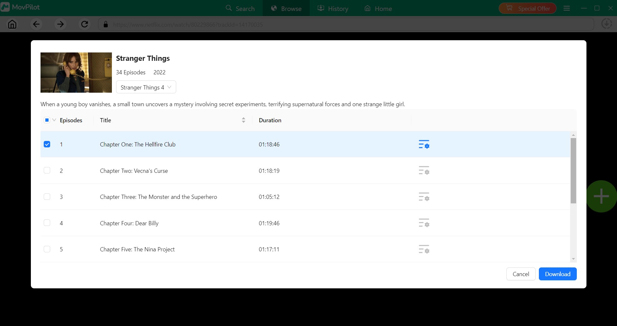
Task: Open the Stranger Things 4 season dropdown
Action: [x=146, y=87]
